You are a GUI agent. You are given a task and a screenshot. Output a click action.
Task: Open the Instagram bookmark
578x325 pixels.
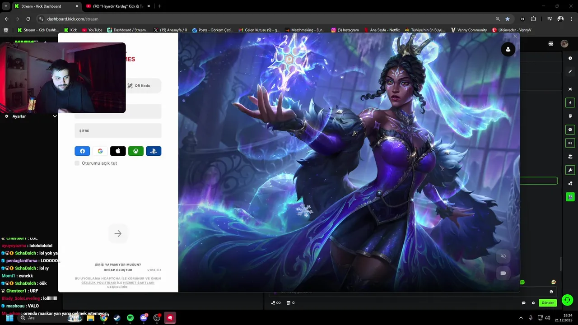tap(345, 30)
